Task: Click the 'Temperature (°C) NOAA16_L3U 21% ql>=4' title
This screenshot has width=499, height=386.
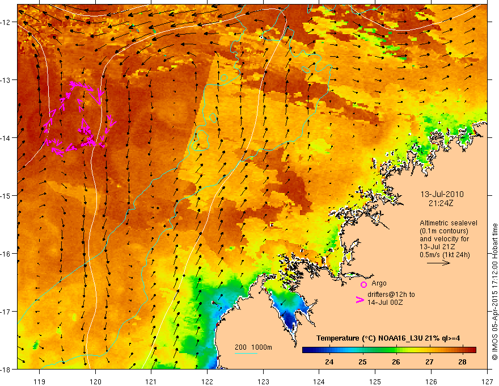Action: (388, 338)
